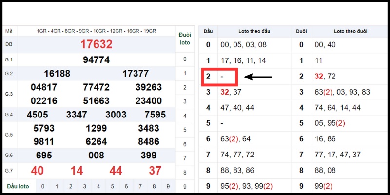Select digit 9 in the Đầu loto row
The width and height of the screenshot is (390, 195).
(169, 186)
